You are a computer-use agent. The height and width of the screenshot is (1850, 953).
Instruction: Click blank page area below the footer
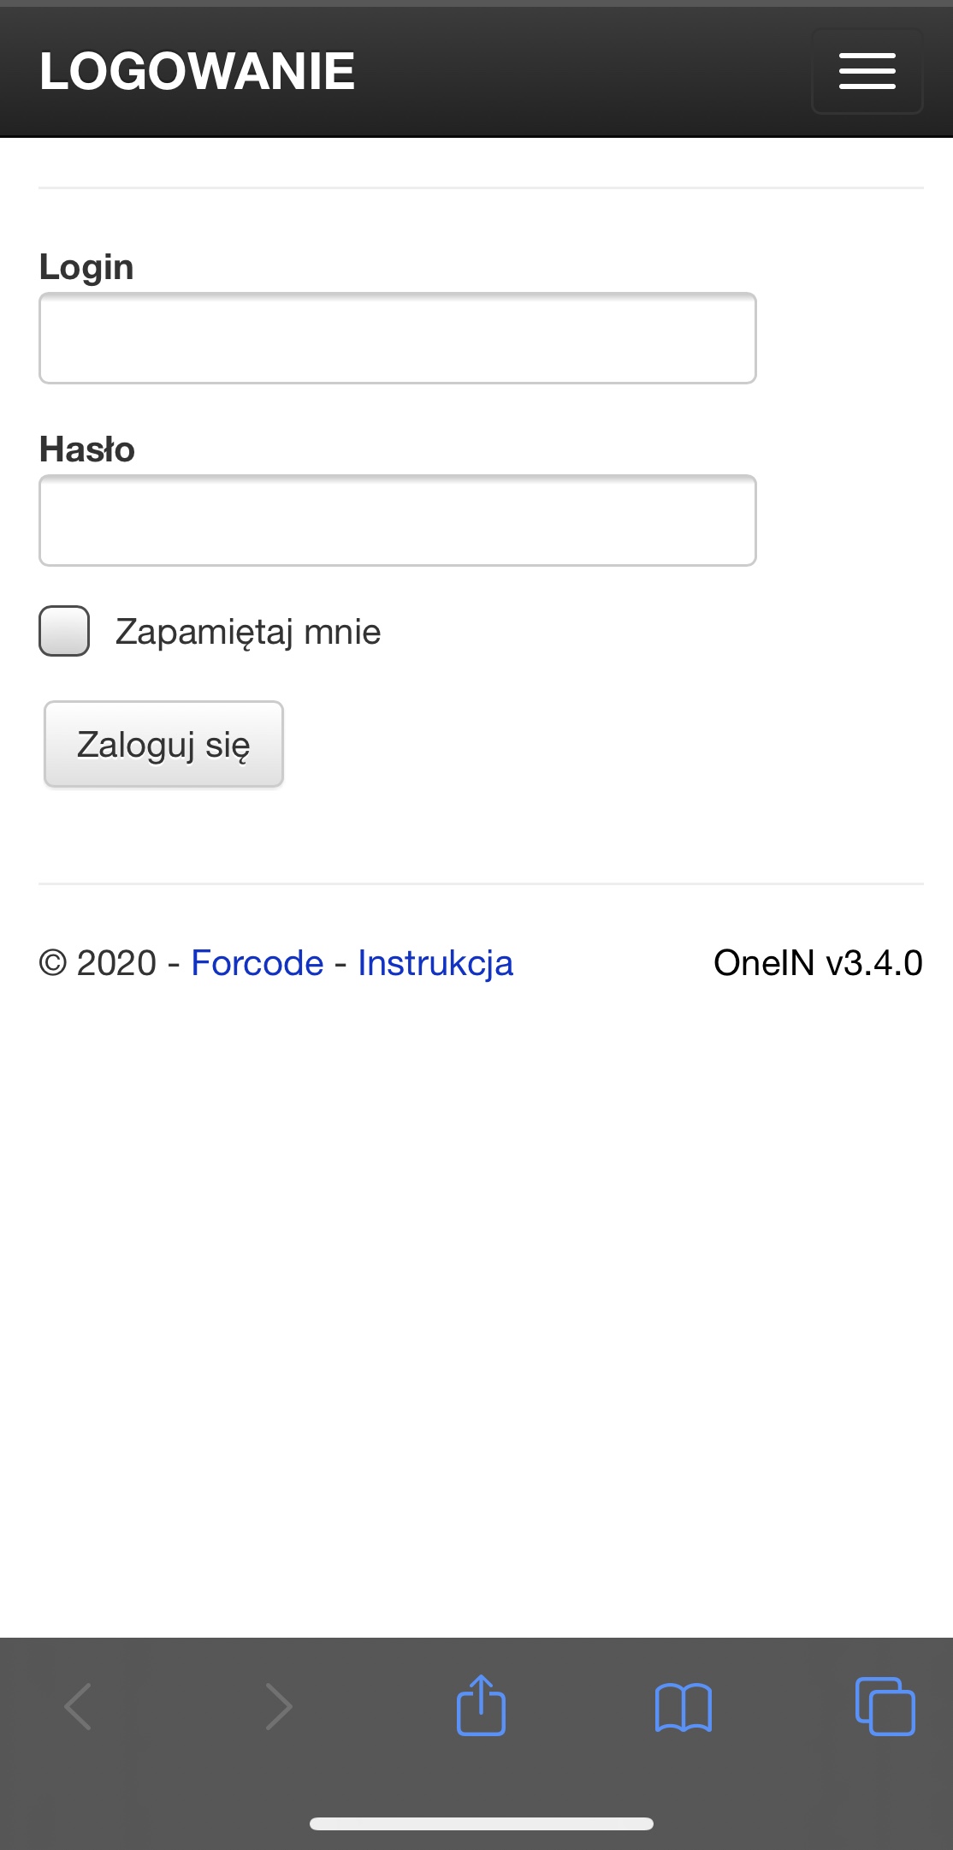click(476, 1284)
